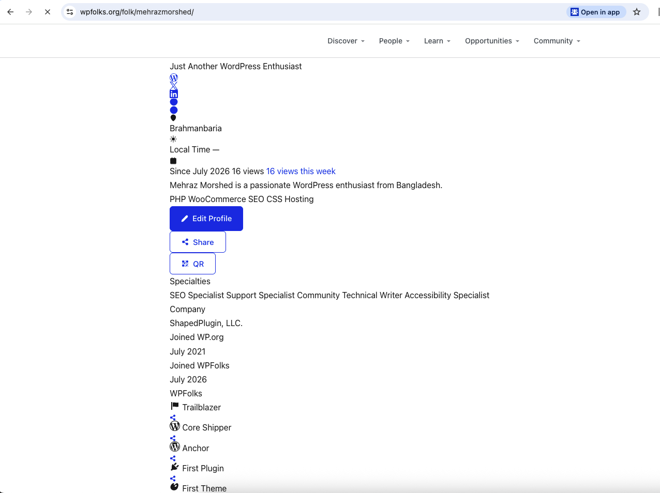Click the share icon directly under Trailblazer badge
This screenshot has height=493, width=660.
(x=173, y=418)
